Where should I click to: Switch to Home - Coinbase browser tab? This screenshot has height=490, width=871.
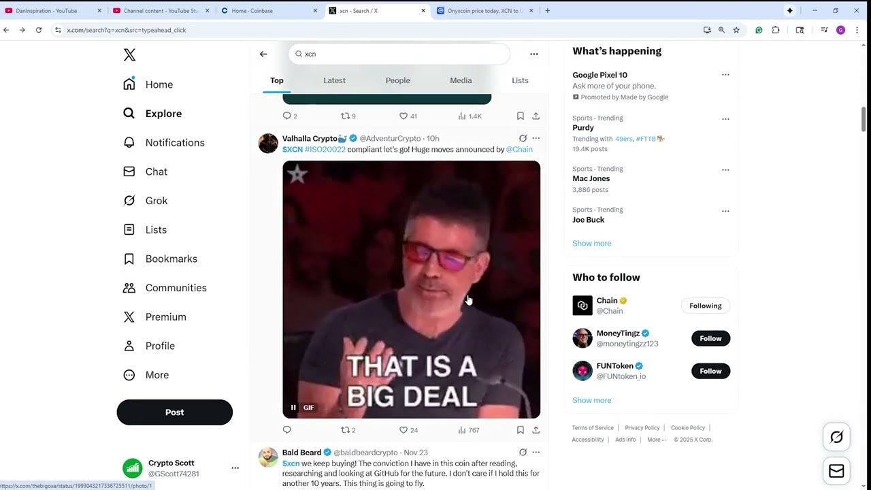(269, 11)
